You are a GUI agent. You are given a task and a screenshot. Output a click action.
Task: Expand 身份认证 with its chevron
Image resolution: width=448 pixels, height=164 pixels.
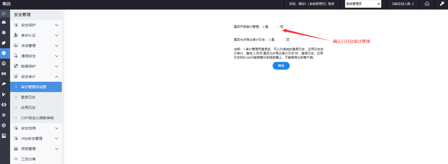57,35
